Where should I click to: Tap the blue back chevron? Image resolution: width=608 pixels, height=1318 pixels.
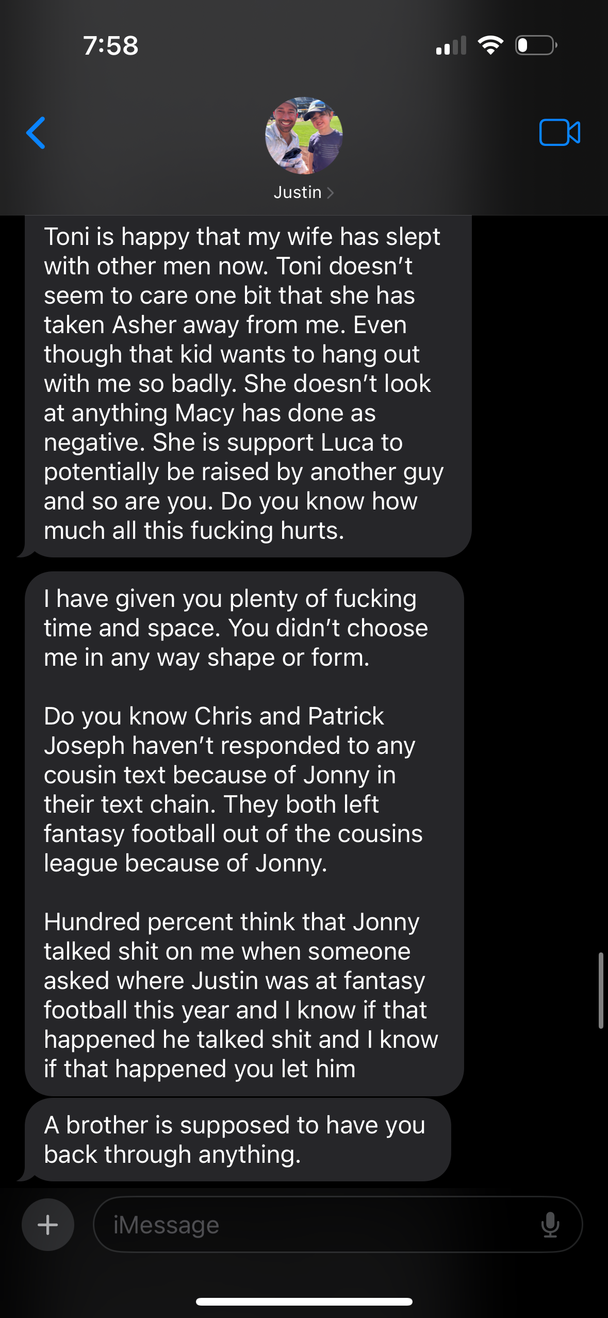[x=36, y=133]
